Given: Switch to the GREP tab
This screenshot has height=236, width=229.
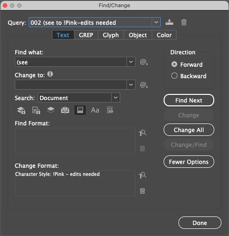Looking at the screenshot, I should [x=86, y=35].
